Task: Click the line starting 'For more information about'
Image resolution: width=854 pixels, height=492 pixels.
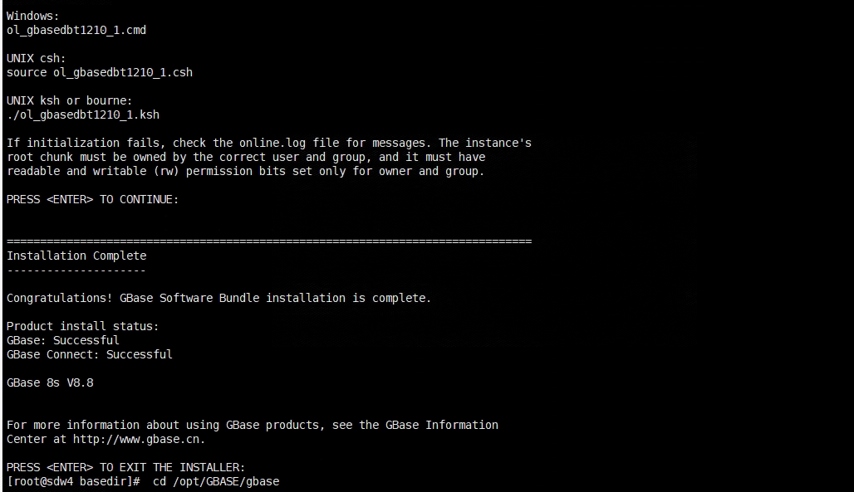Action: tap(253, 425)
